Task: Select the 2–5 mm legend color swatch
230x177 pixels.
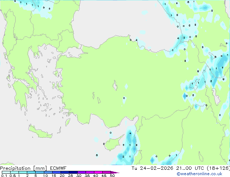Action: tap(31, 172)
